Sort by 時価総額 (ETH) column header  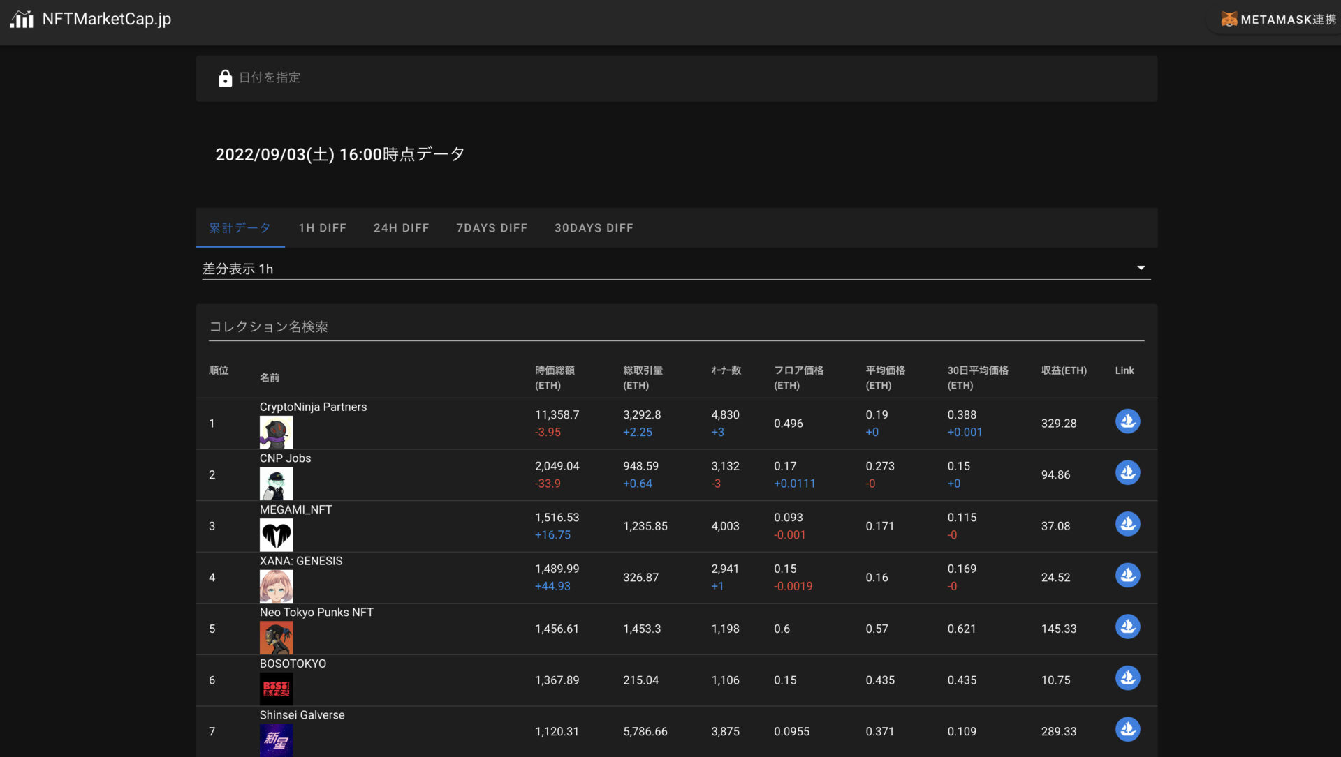(555, 377)
